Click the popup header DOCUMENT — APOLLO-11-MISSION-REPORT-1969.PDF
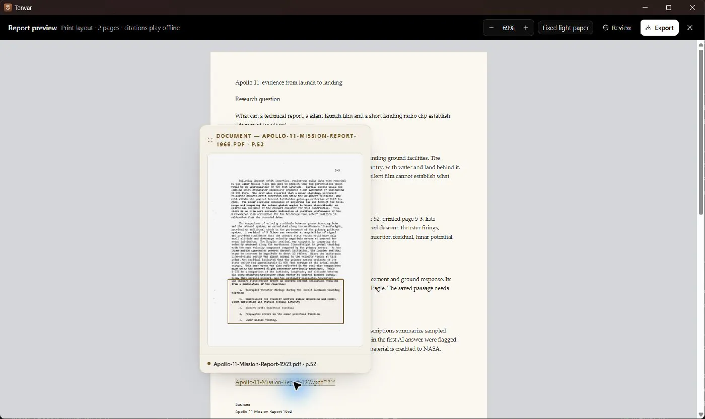705x419 pixels. [286, 140]
